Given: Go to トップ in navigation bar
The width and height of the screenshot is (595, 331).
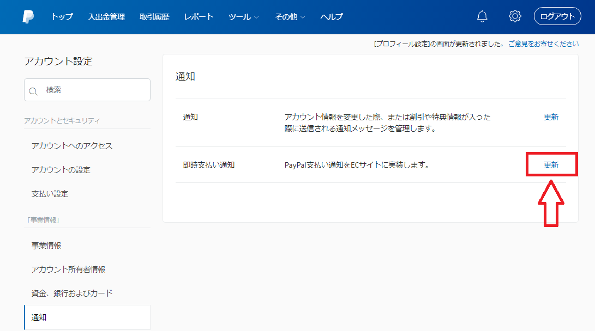Looking at the screenshot, I should (62, 17).
